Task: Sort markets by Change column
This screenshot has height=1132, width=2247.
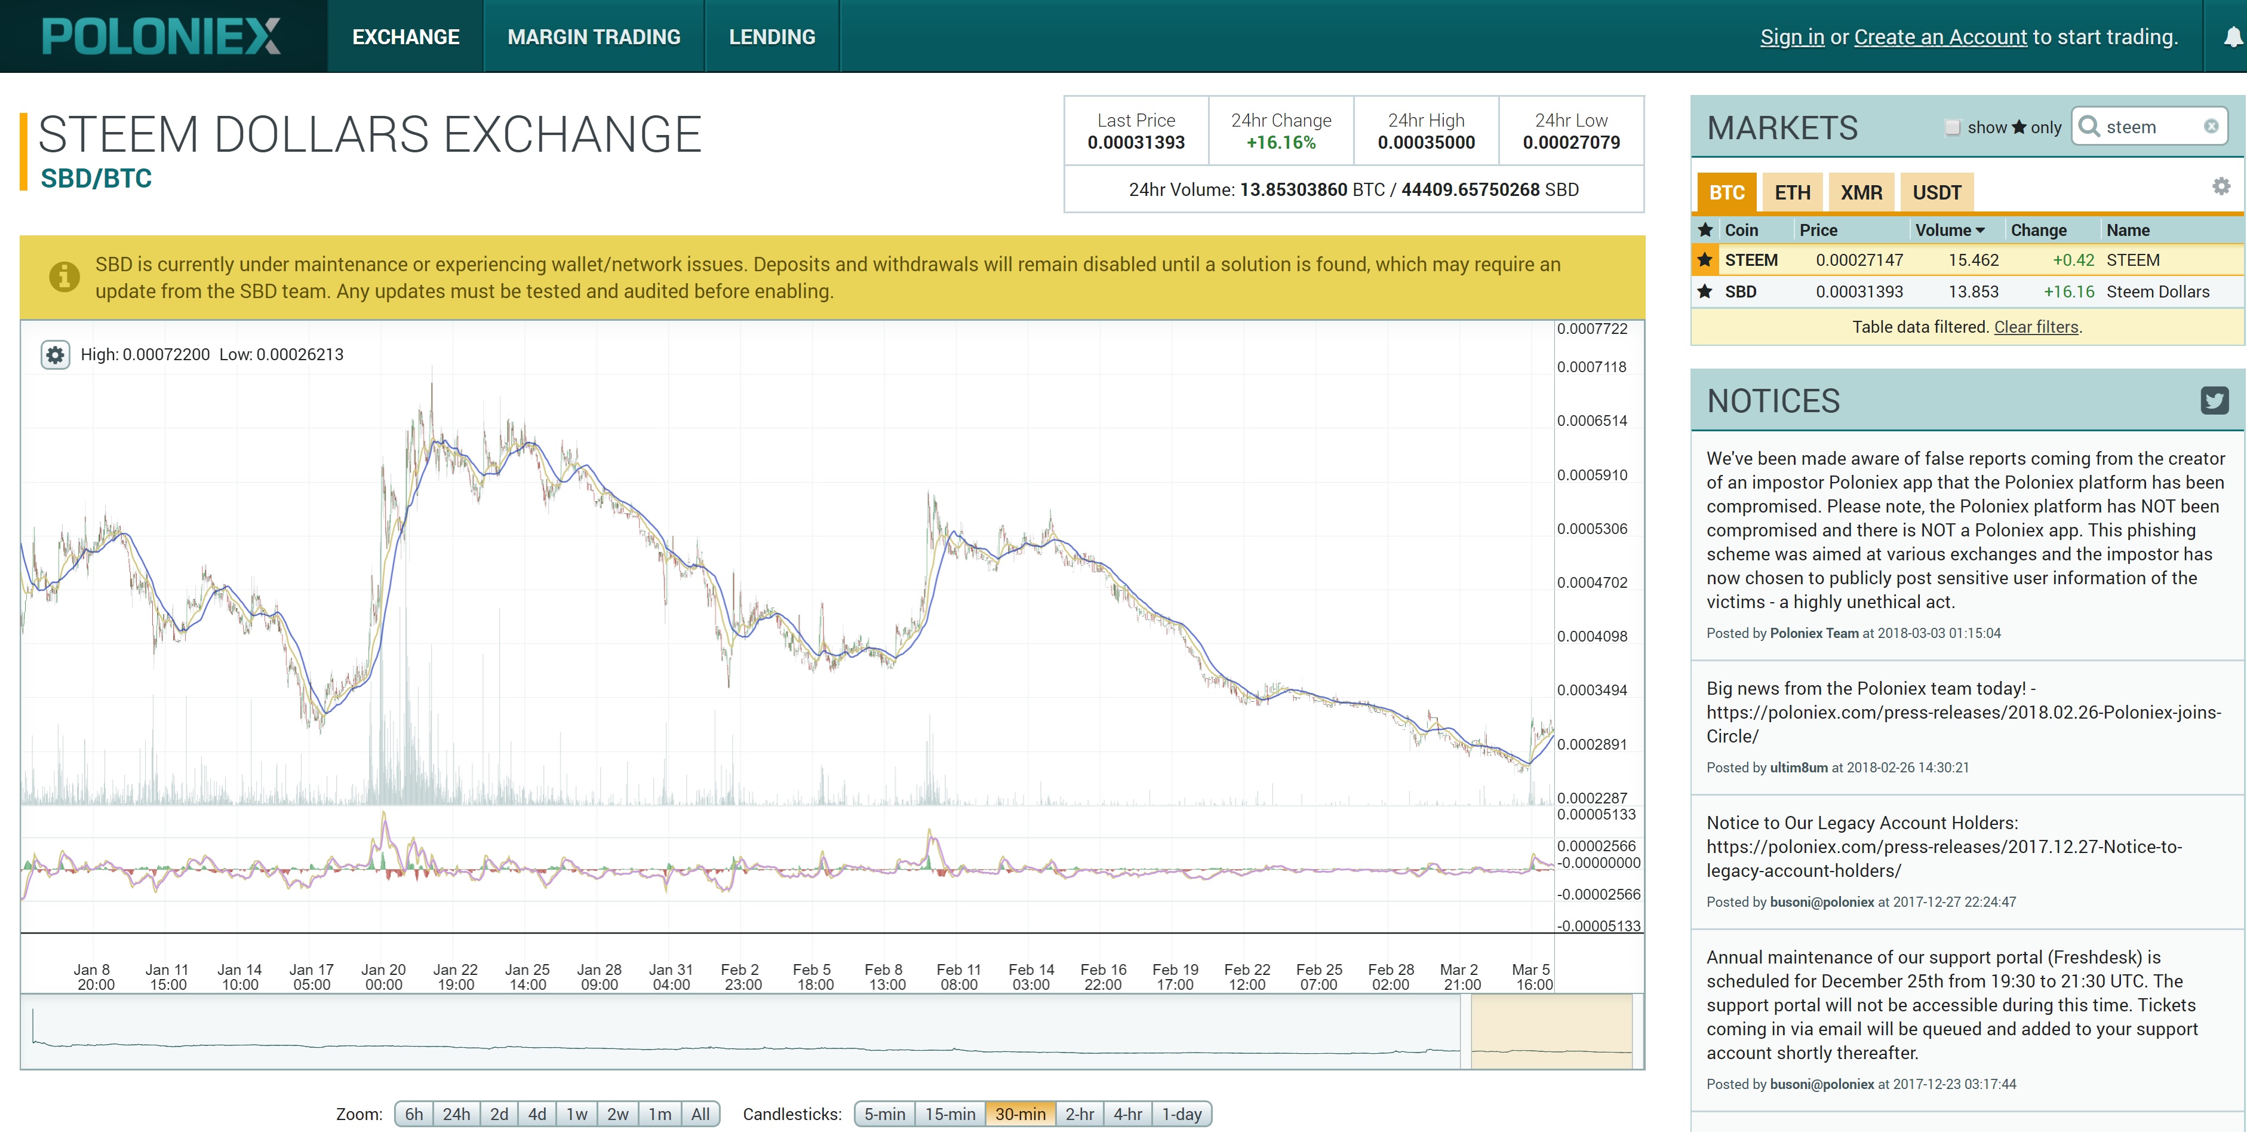Action: tap(2039, 229)
